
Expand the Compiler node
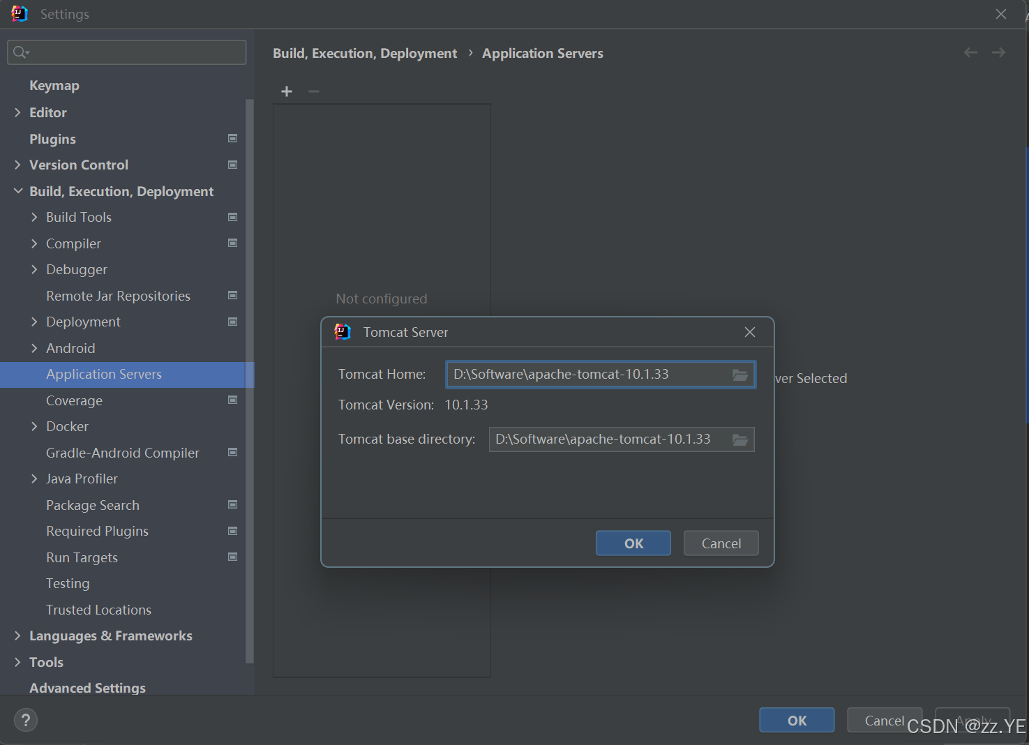pos(34,243)
